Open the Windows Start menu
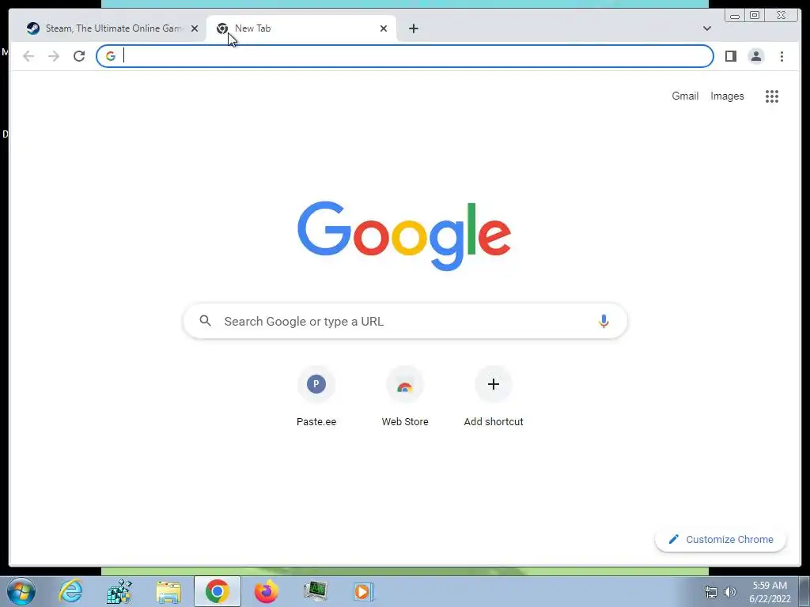810x607 pixels. point(21,591)
